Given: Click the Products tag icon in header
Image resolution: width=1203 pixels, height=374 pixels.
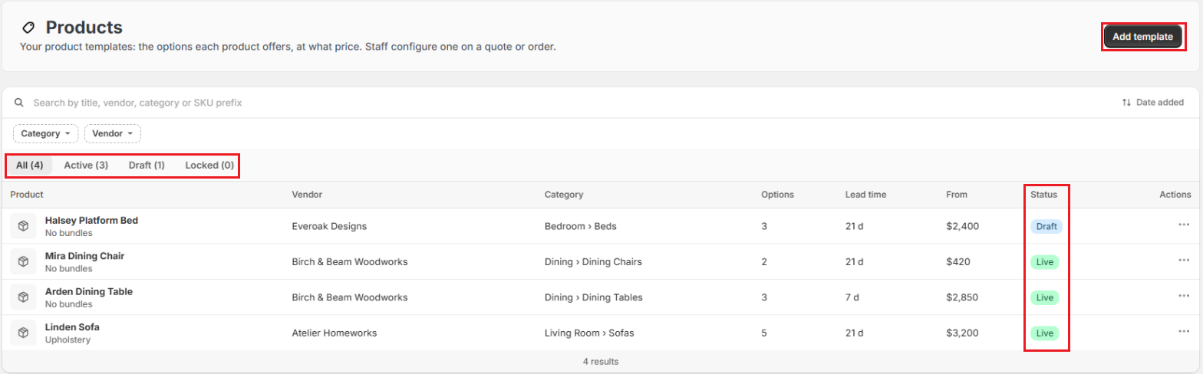Looking at the screenshot, I should [28, 28].
